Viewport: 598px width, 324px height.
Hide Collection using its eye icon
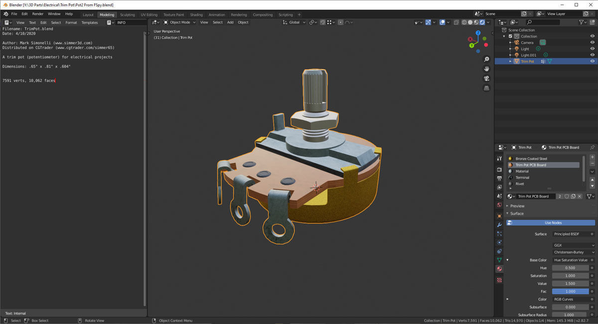point(593,36)
